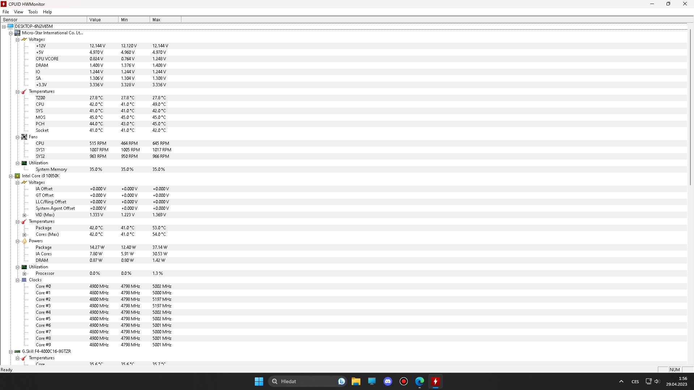Viewport: 694px width, 390px height.
Task: Click the Micro-Star motherboard chip icon
Action: (17, 33)
